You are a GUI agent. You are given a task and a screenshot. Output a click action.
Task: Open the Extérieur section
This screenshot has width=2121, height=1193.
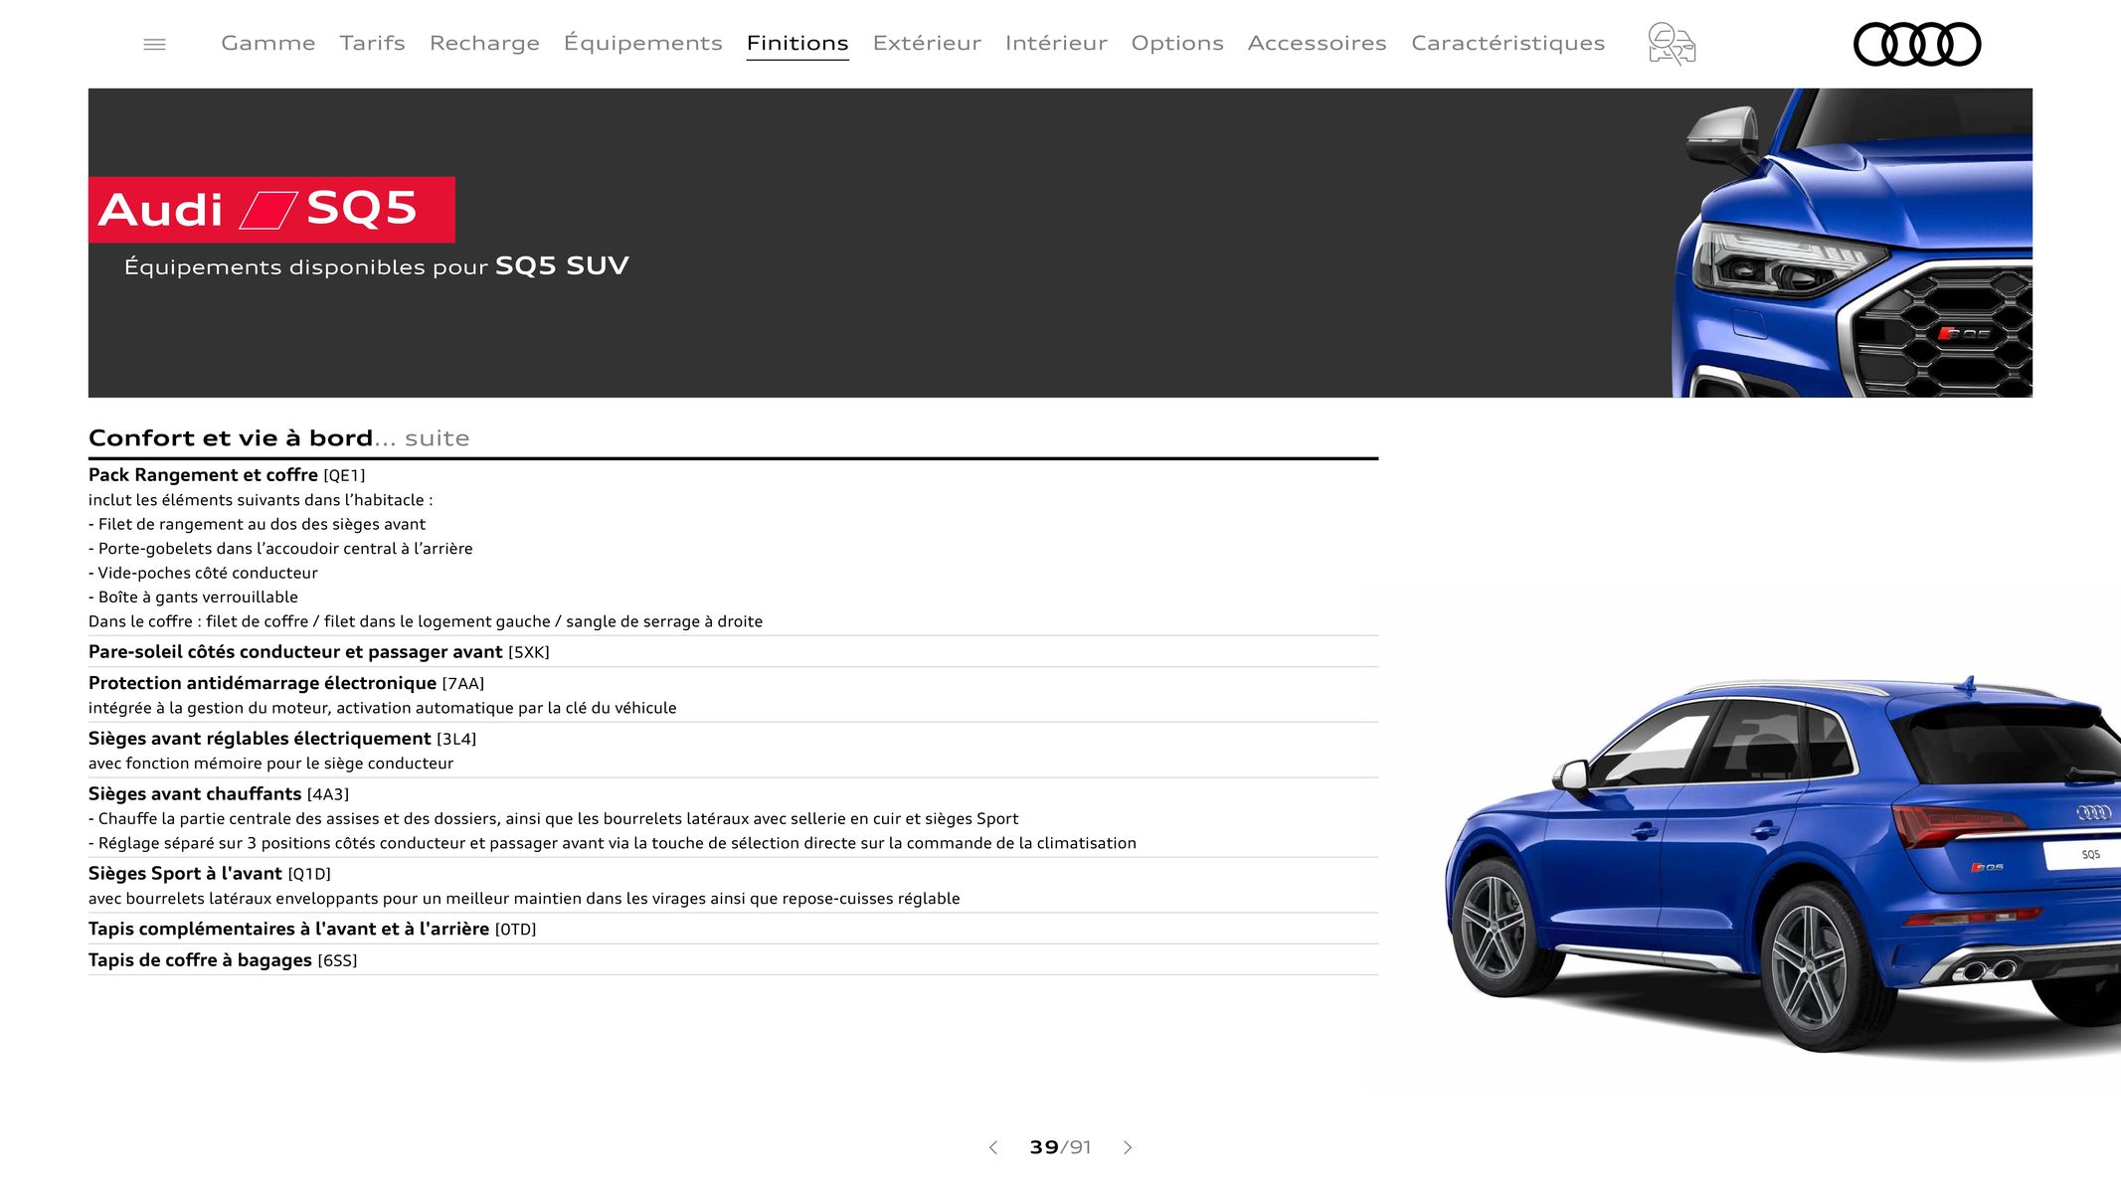[927, 43]
